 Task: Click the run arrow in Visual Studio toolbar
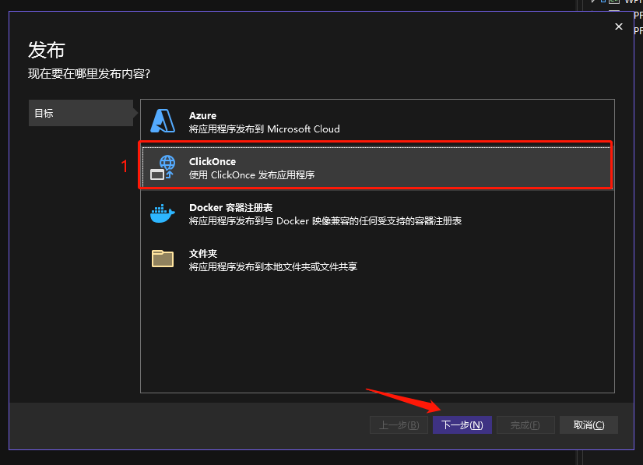[x=592, y=2]
